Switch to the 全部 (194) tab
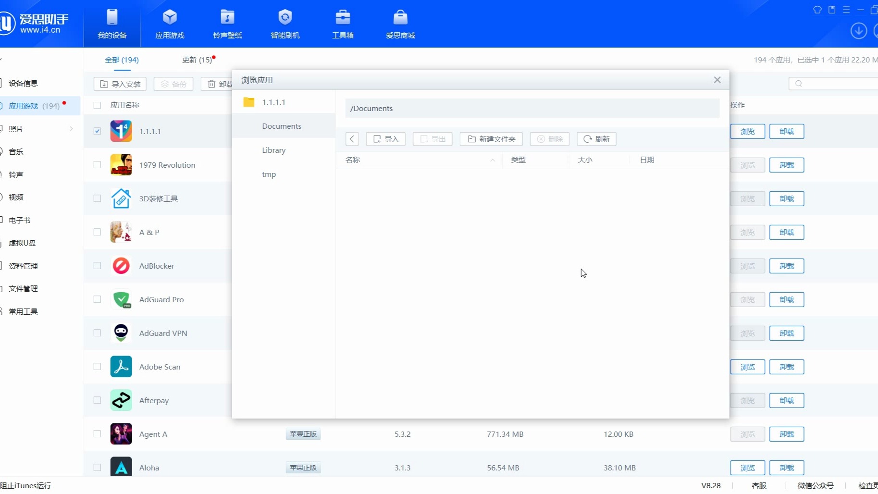The width and height of the screenshot is (878, 494). [122, 60]
